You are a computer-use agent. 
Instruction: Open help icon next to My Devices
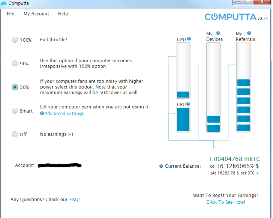coord(218,33)
